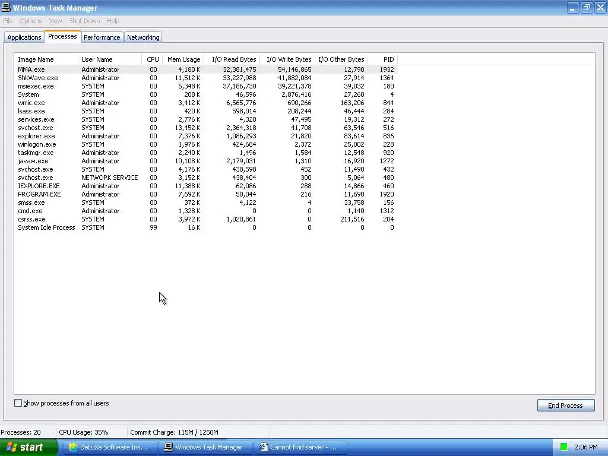Sort by I/O Other Bytes column header
The image size is (608, 456).
point(341,59)
